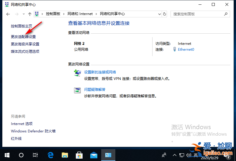The width and height of the screenshot is (236, 161).
Task: Click the Control Panel taskbar button
Action: coord(108,155)
